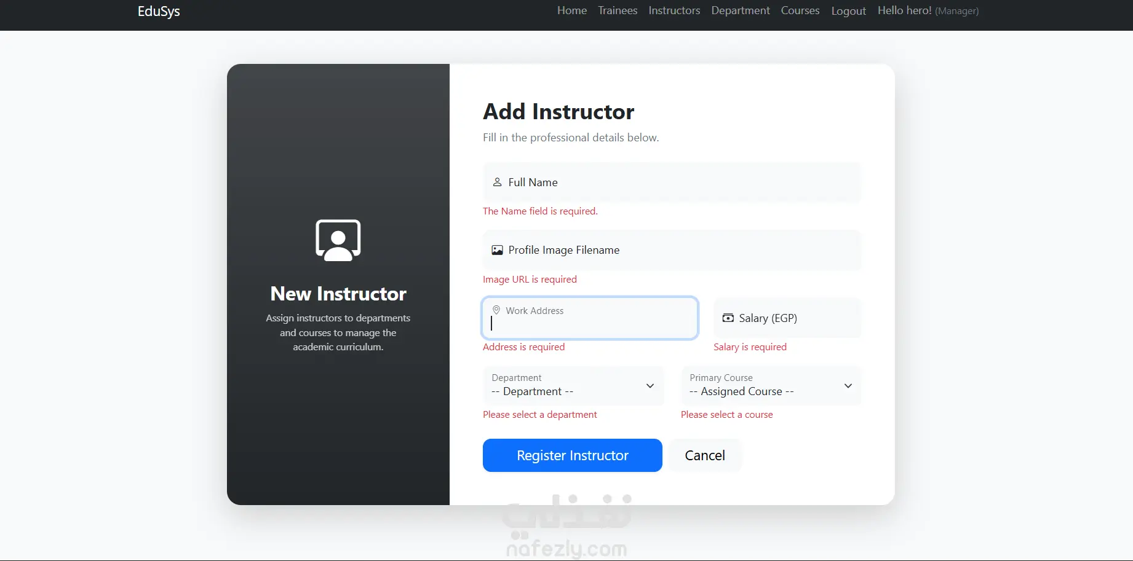Click the Add Instructor heading
This screenshot has height=561, width=1133.
(x=559, y=112)
